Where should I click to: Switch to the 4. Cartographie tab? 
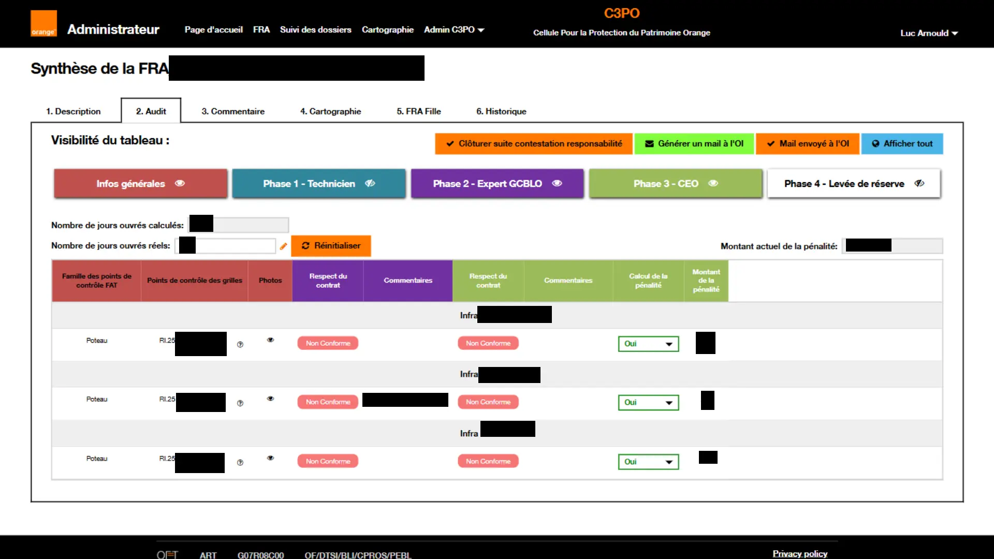pyautogui.click(x=330, y=111)
